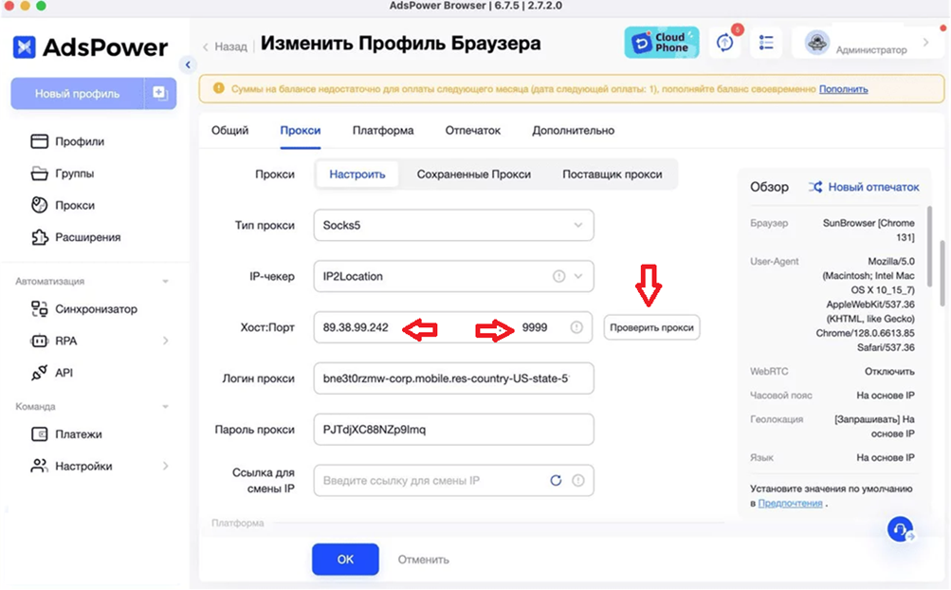
Task: Click the Логин прокси input field
Action: click(x=453, y=378)
